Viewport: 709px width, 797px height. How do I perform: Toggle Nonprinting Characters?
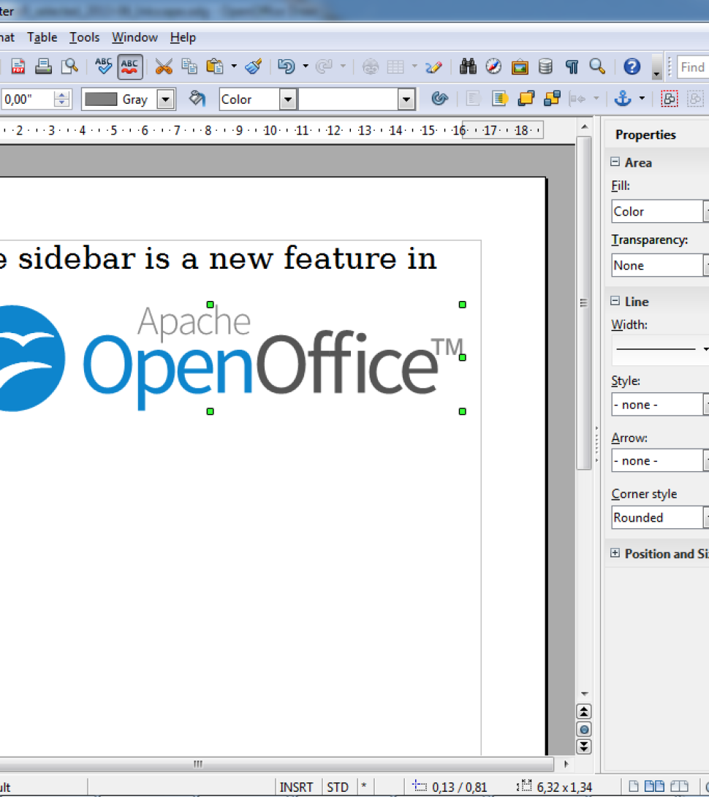pyautogui.click(x=572, y=66)
